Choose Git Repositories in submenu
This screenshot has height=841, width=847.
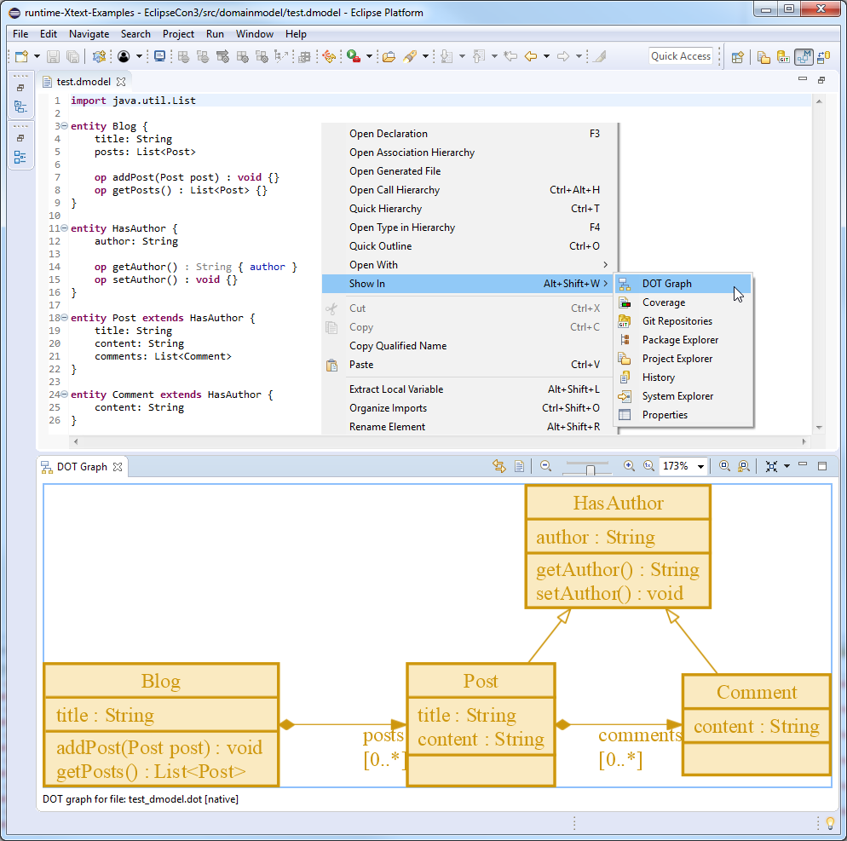pos(683,321)
